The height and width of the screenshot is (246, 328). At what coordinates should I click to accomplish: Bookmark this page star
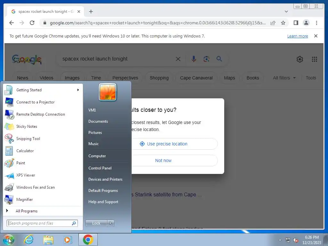(x=283, y=23)
